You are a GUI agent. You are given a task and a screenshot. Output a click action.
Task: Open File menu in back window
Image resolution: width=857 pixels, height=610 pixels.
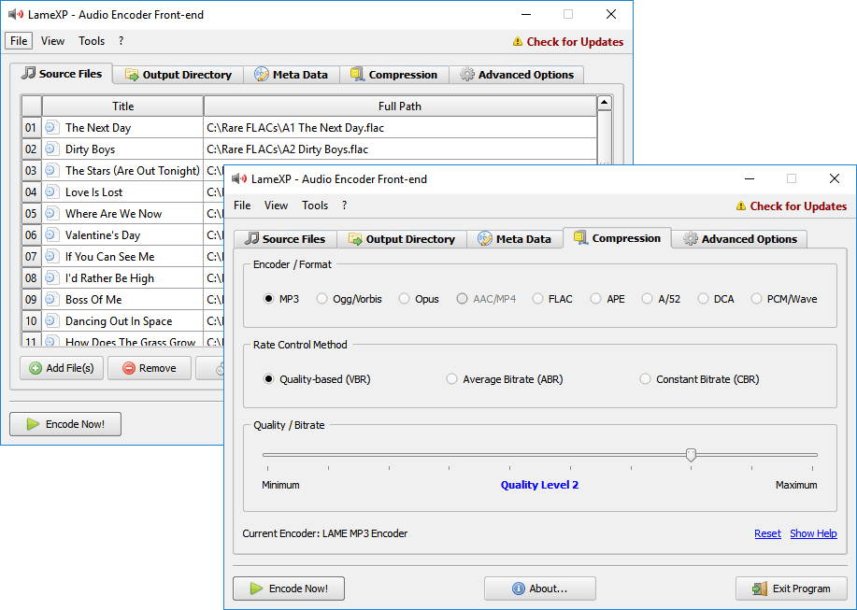coord(19,41)
